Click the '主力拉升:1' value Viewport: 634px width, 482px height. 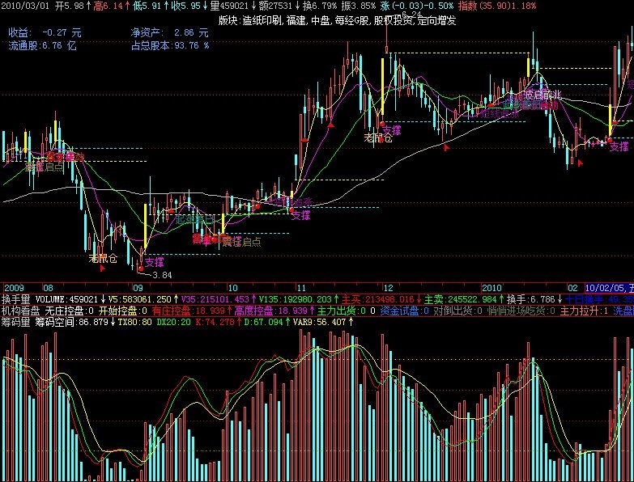tap(584, 311)
